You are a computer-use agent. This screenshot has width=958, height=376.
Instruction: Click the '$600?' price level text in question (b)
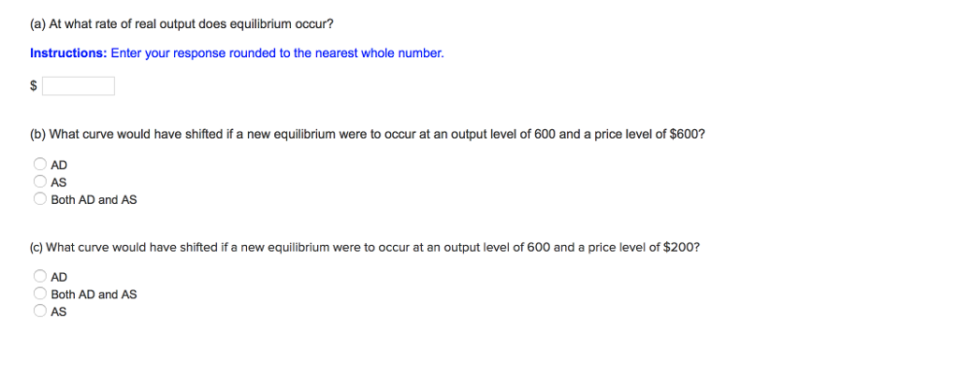pyautogui.click(x=686, y=135)
